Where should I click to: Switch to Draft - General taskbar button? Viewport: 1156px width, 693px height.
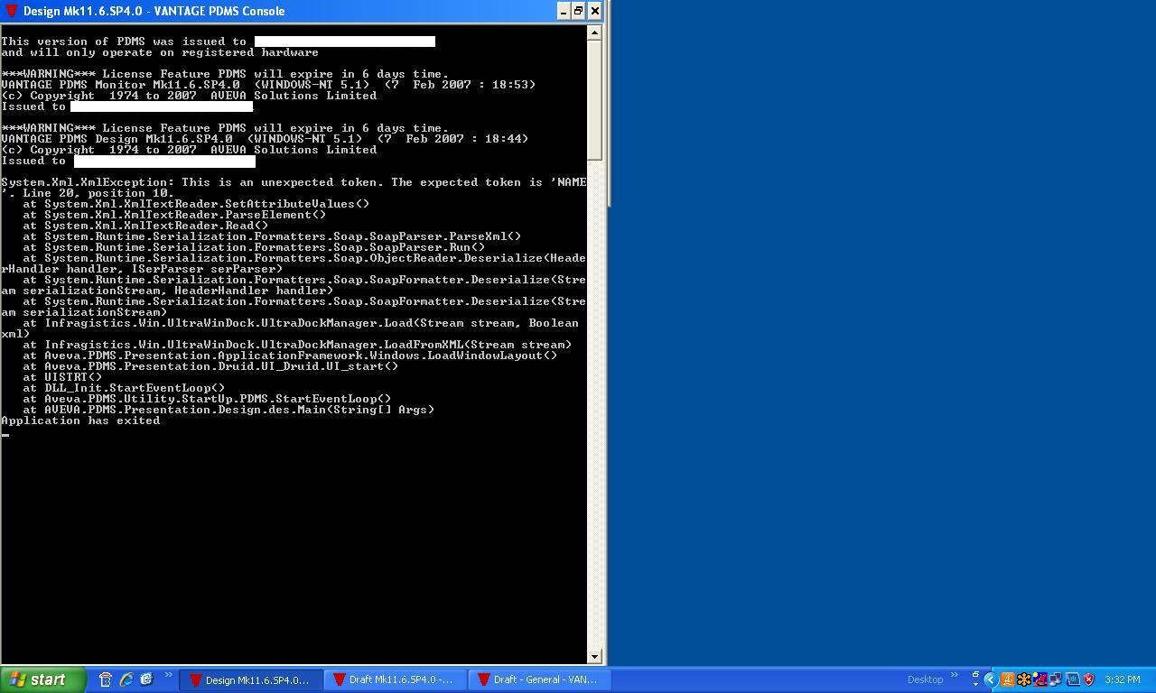539,679
